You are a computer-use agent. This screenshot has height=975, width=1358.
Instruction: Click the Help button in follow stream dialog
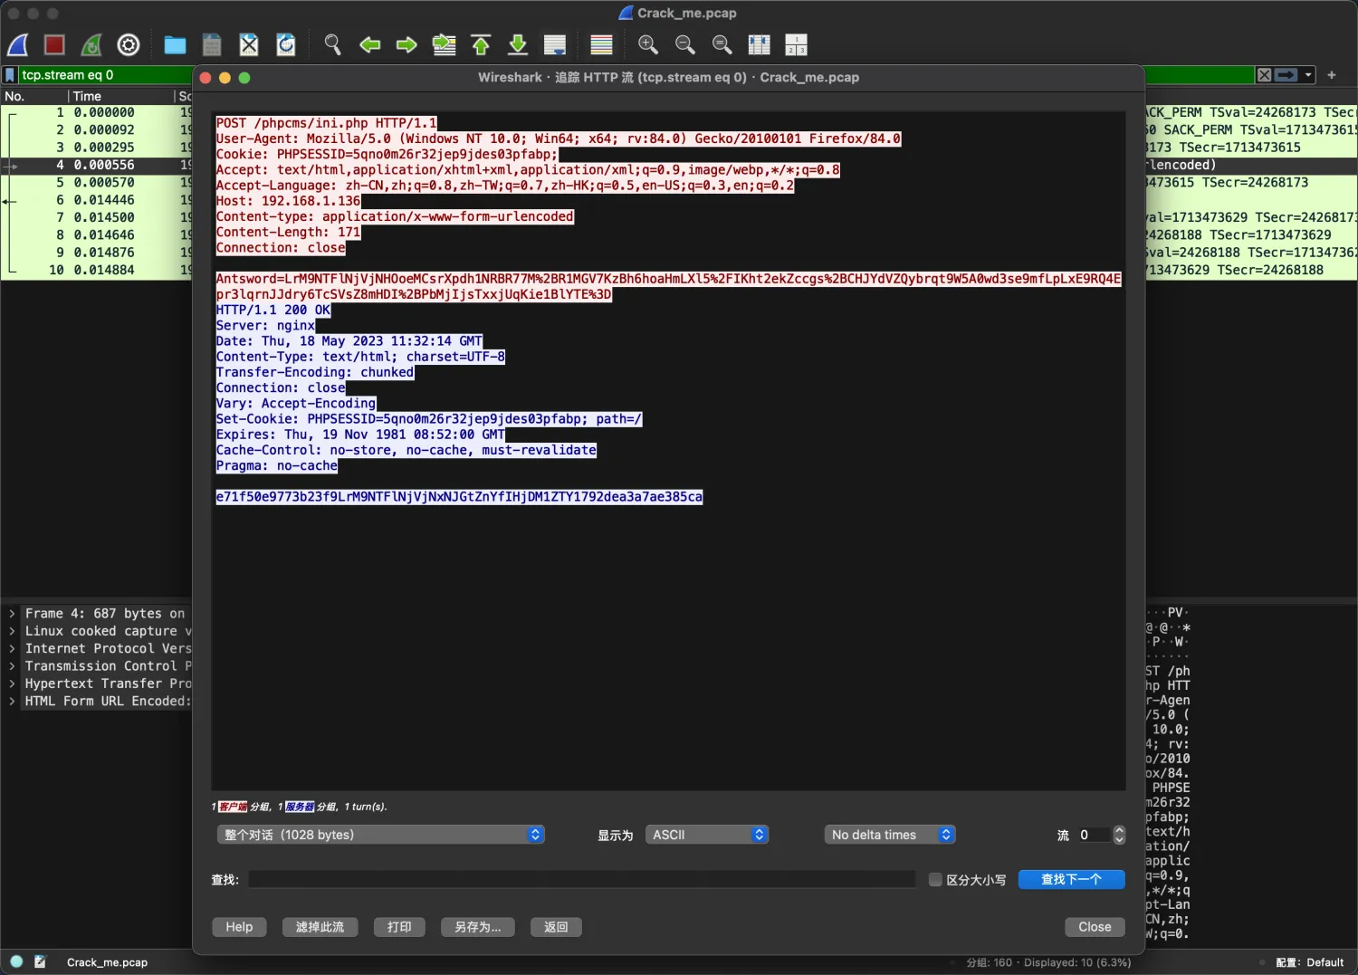tap(239, 927)
